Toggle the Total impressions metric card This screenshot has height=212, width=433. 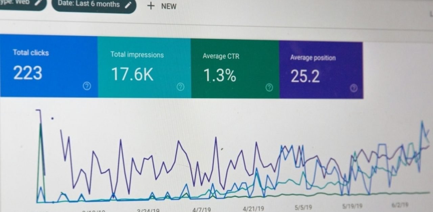pyautogui.click(x=144, y=68)
